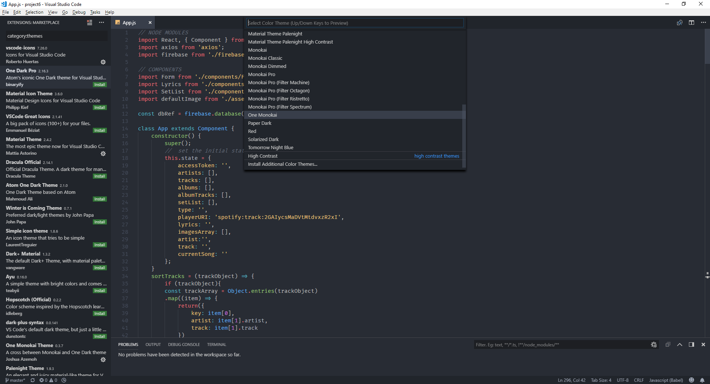710x384 pixels.
Task: Open notifications bell in status bar
Action: (x=702, y=380)
